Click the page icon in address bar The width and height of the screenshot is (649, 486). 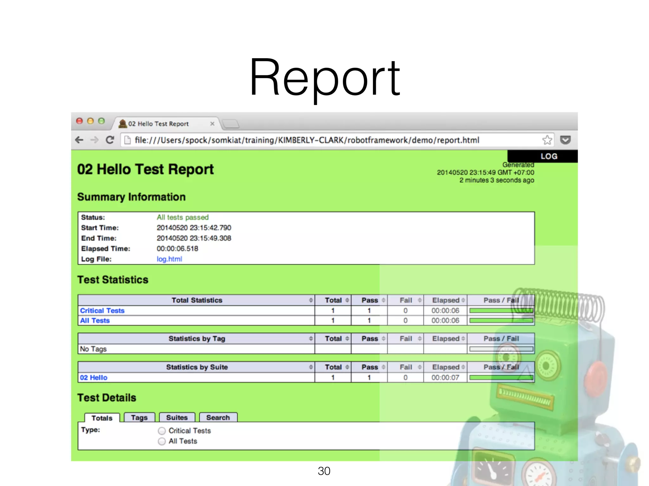click(127, 140)
